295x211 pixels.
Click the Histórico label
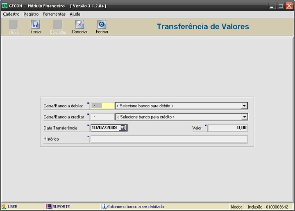(51, 139)
